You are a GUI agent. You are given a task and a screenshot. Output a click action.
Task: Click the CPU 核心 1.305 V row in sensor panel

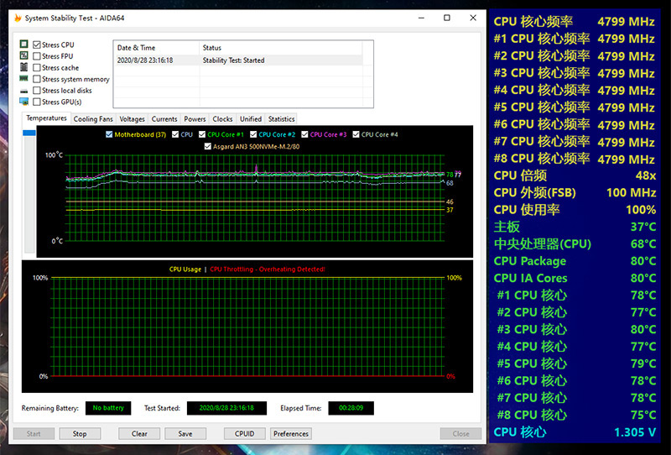pos(575,431)
